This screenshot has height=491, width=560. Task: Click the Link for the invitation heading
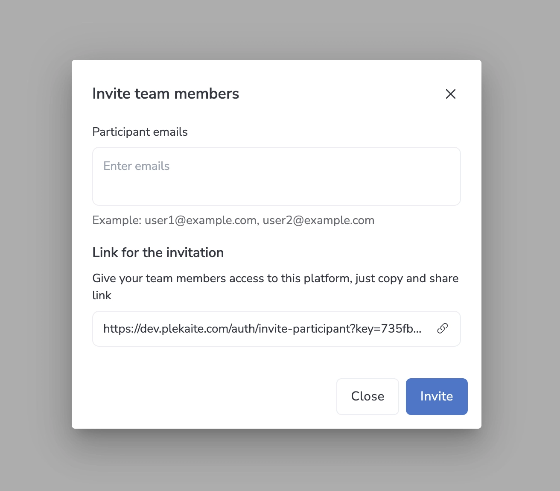click(x=158, y=252)
